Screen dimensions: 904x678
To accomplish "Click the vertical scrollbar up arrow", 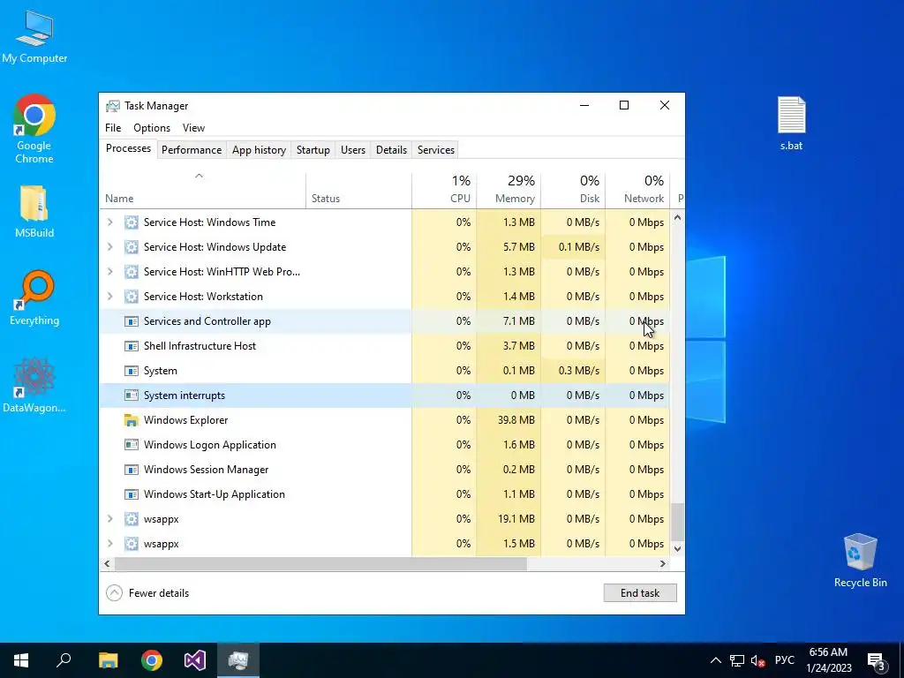I will [677, 218].
